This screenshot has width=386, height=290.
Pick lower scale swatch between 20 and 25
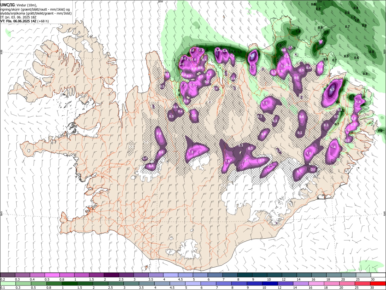[347, 283]
